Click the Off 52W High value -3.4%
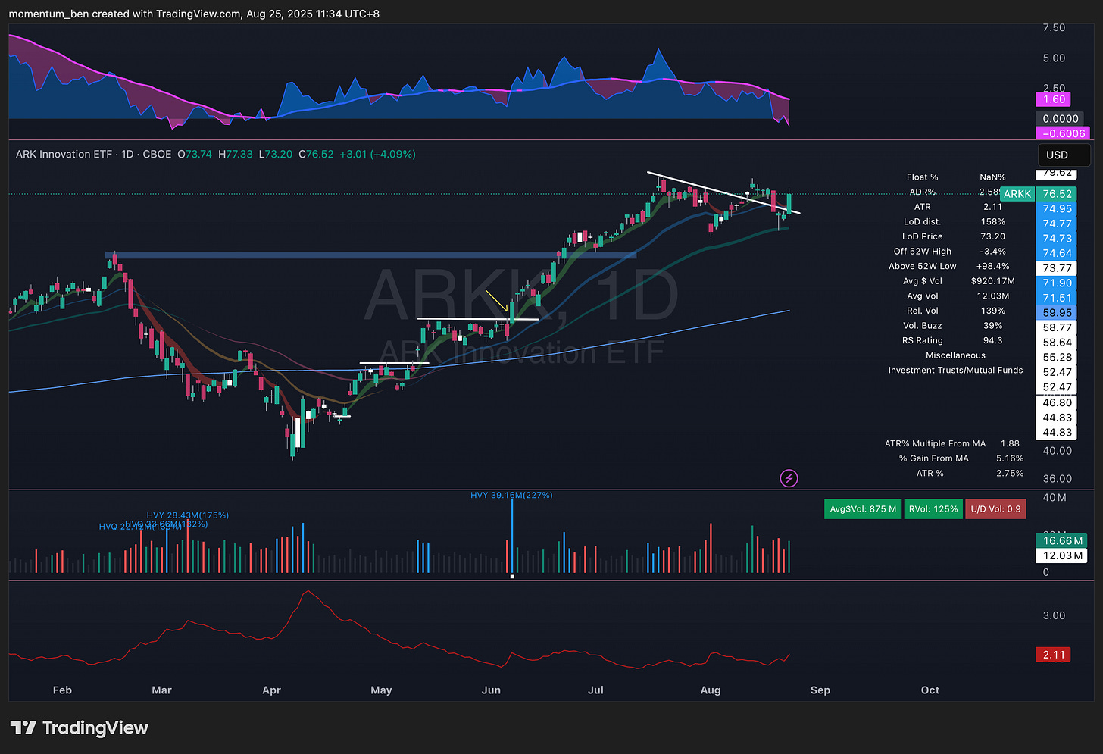Image resolution: width=1103 pixels, height=754 pixels. coord(992,251)
